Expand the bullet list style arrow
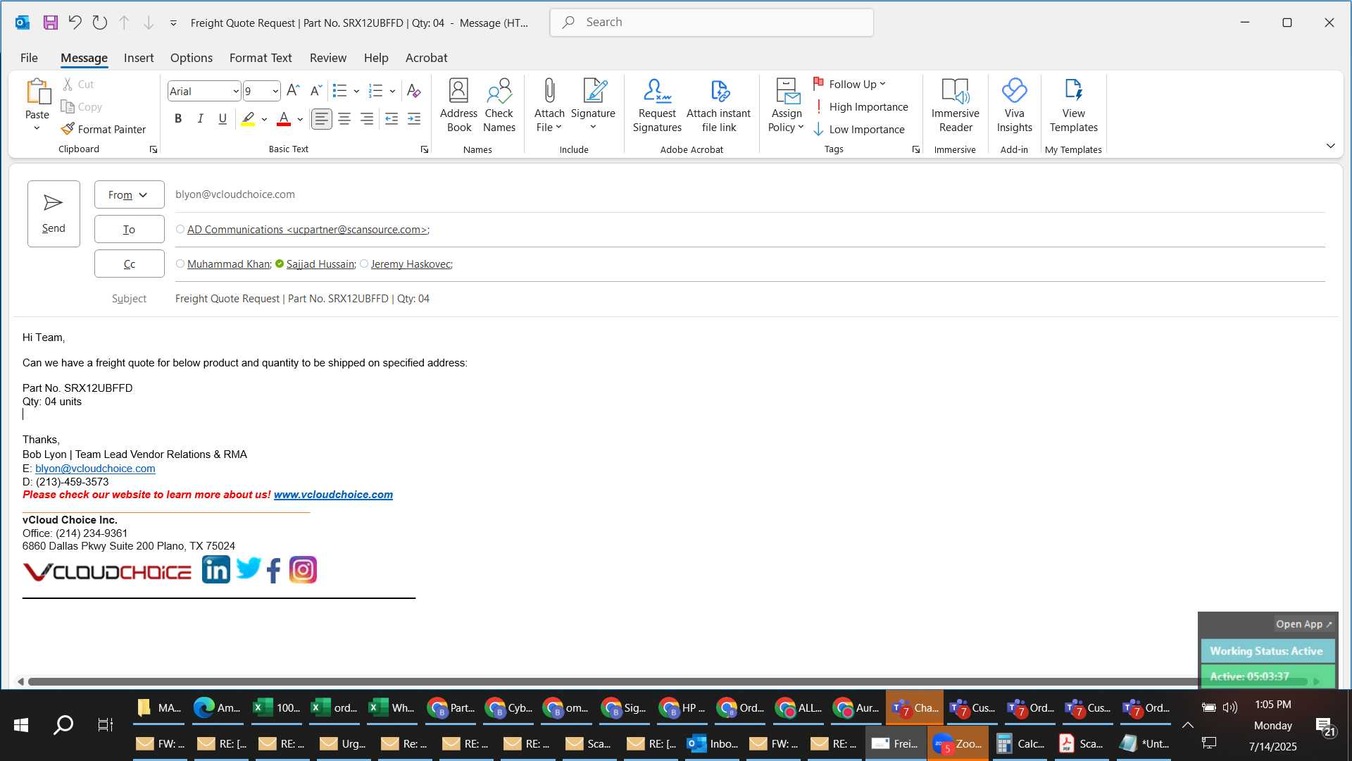This screenshot has height=761, width=1352. 356,92
